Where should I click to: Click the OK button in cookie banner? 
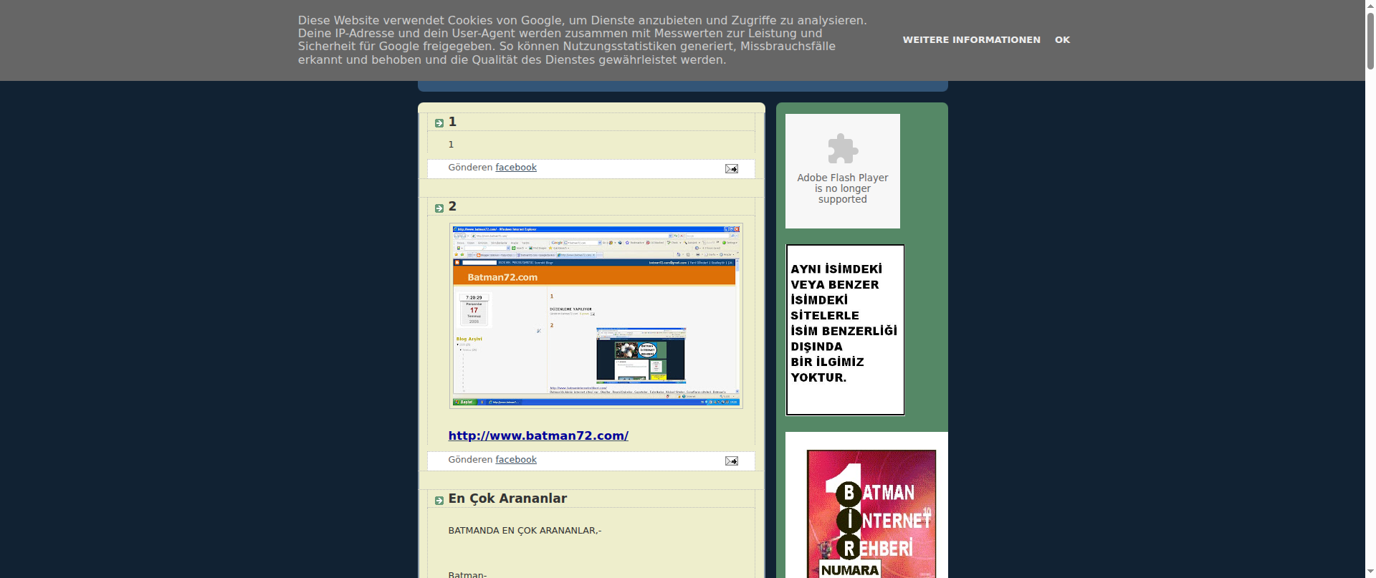(x=1062, y=40)
